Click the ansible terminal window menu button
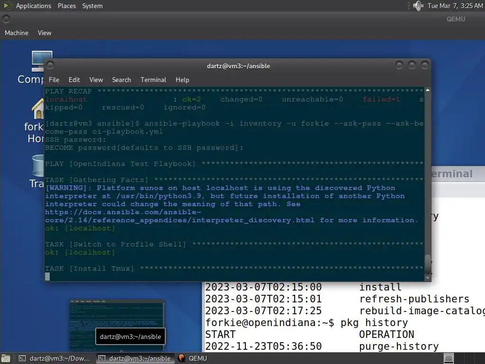This screenshot has height=364, width=485. 50,65
